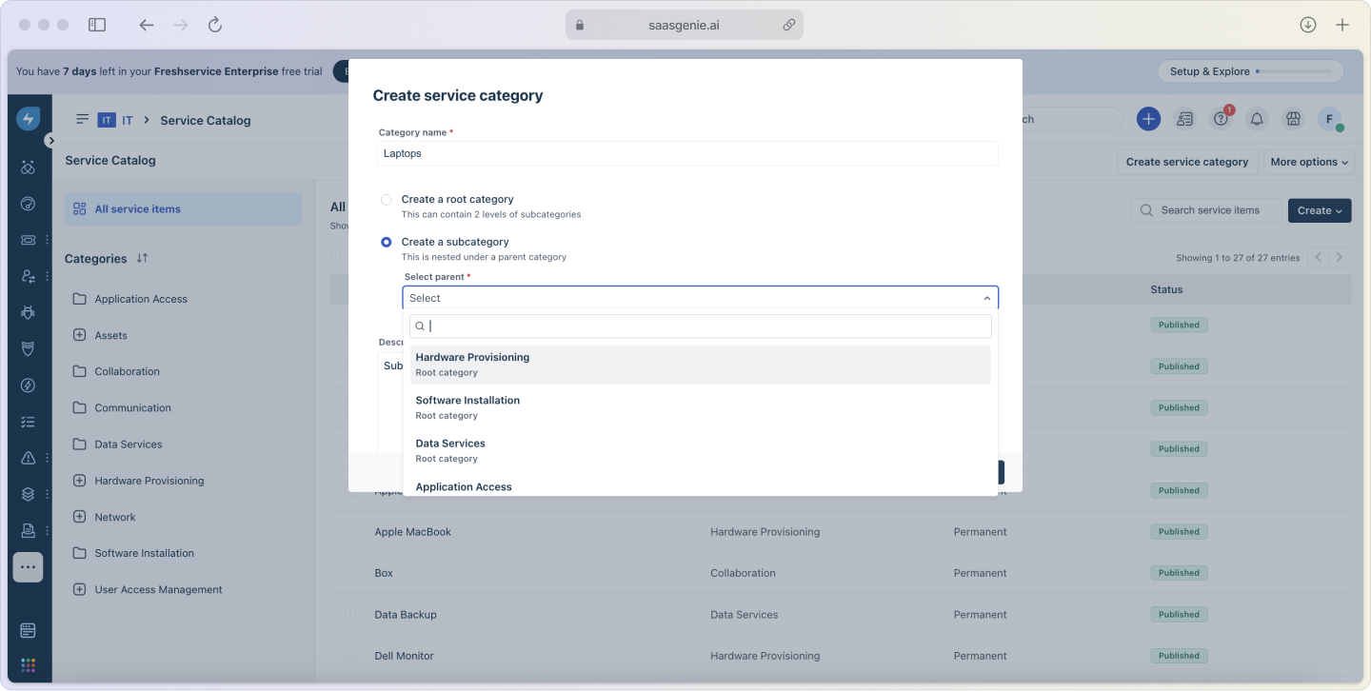The height and width of the screenshot is (691, 1371).
Task: Select the bug-shaped Problems icon in sidebar
Action: pyautogui.click(x=28, y=312)
